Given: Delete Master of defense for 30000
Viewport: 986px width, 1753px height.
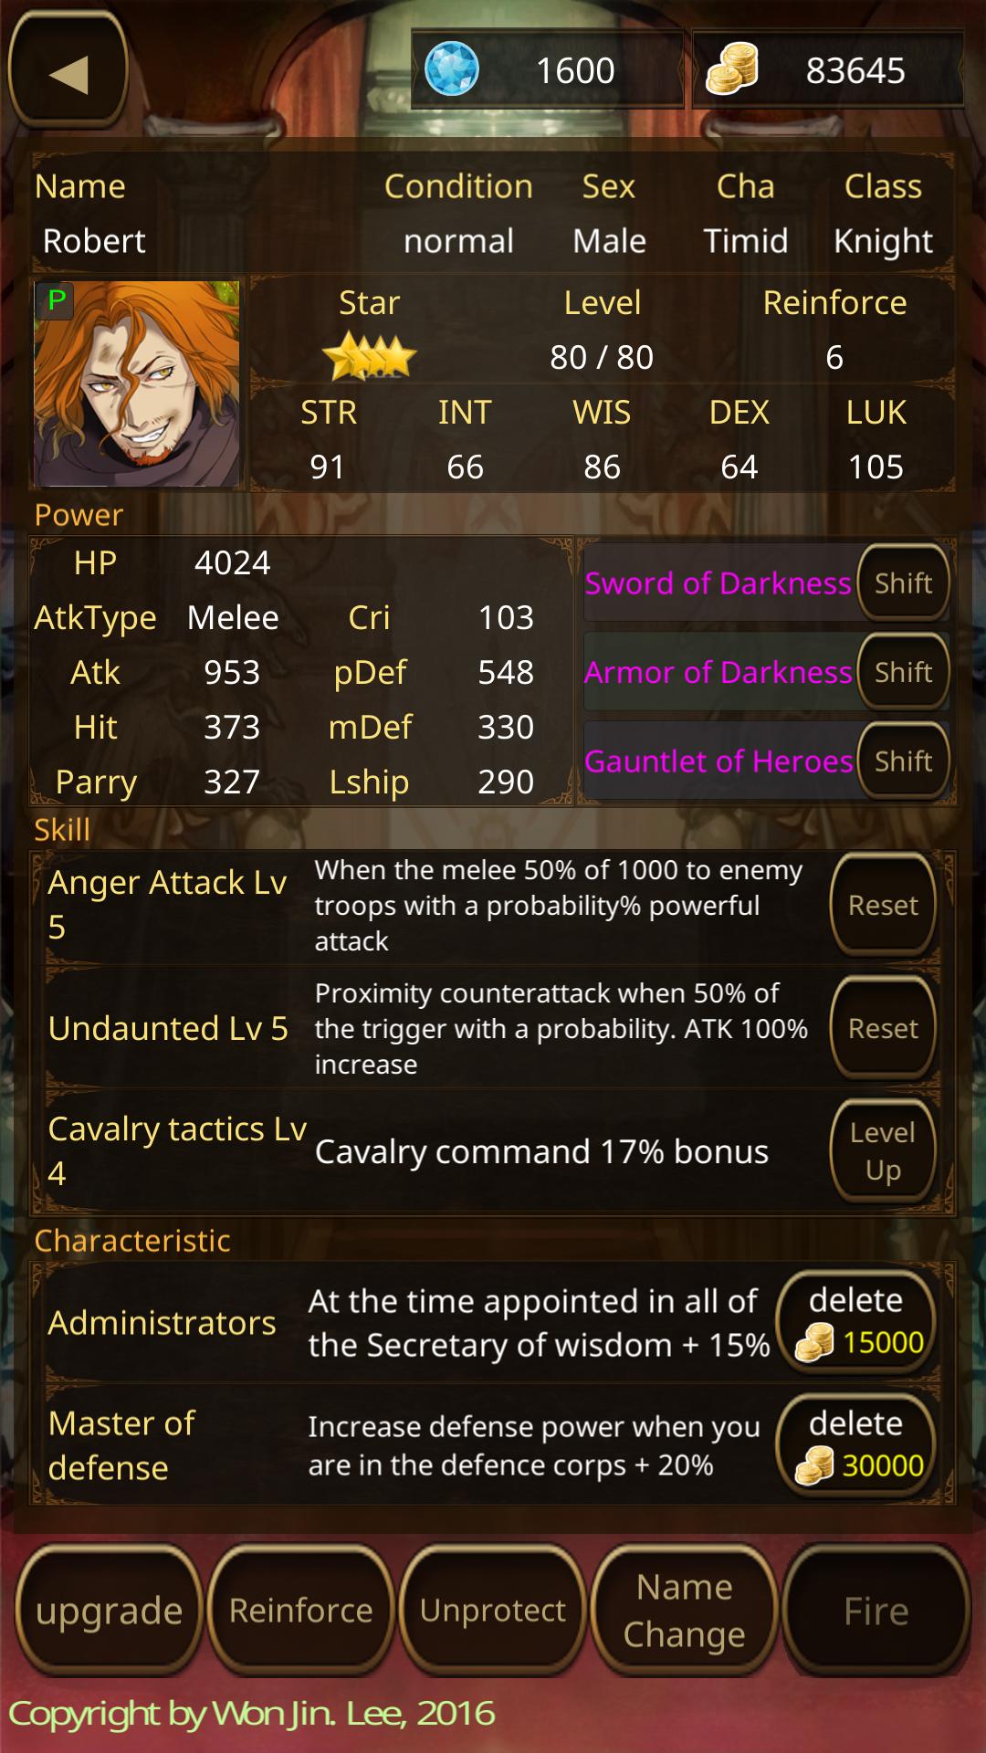Looking at the screenshot, I should tap(856, 1444).
